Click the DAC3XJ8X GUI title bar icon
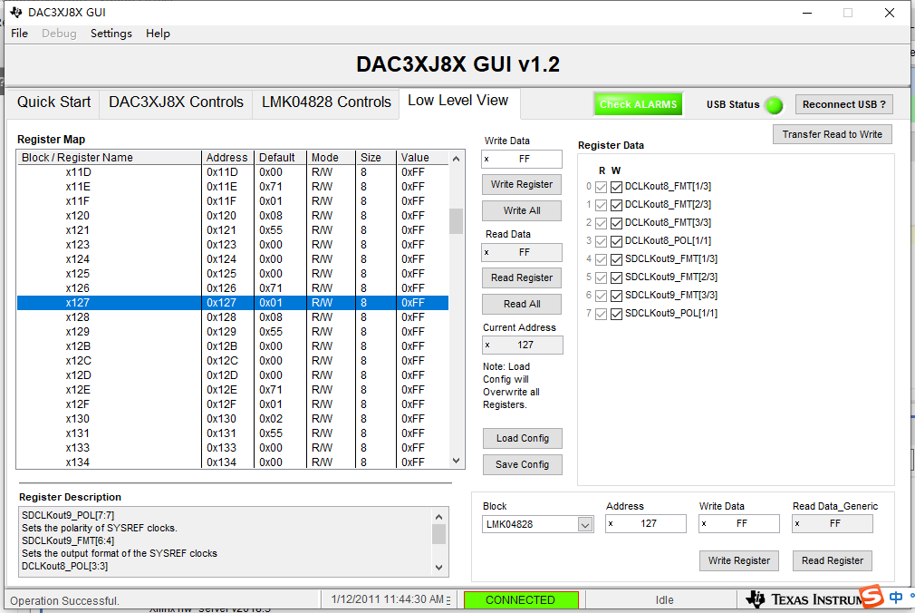 [x=15, y=13]
